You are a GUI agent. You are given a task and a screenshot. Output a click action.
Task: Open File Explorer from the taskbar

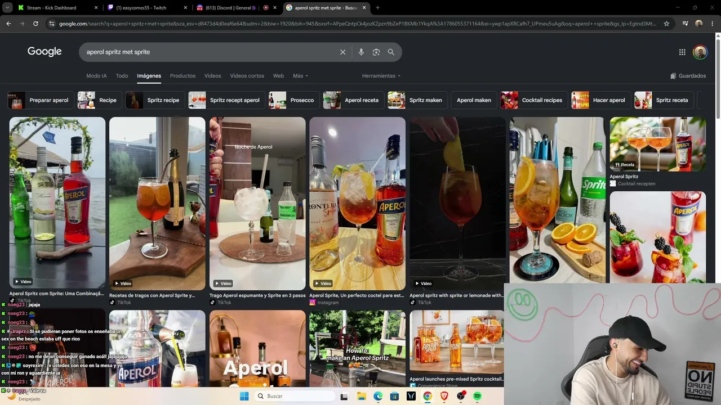pos(361,396)
